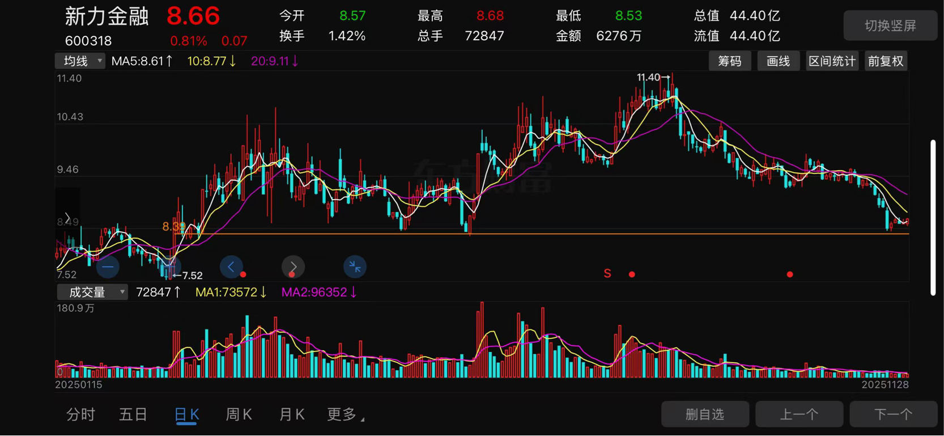Click the 10:8.77 moving average value
The height and width of the screenshot is (436, 944).
[x=211, y=61]
